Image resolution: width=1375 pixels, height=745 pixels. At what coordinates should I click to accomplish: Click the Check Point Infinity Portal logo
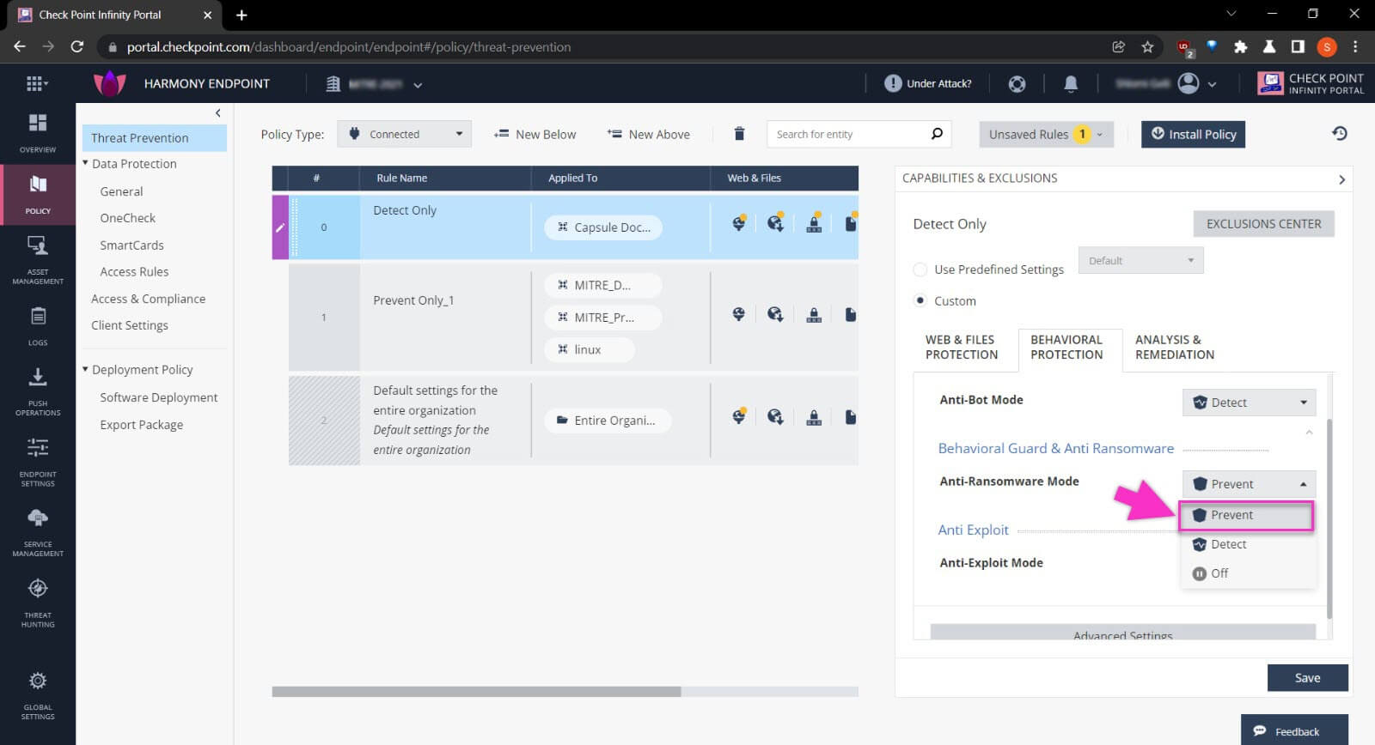point(1310,83)
